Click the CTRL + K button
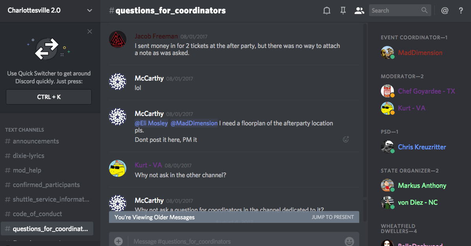Screen dimensions: 471x246 coord(49,97)
